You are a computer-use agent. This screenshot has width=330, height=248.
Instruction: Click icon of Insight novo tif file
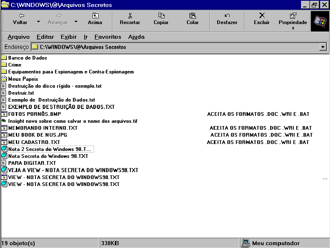4,121
